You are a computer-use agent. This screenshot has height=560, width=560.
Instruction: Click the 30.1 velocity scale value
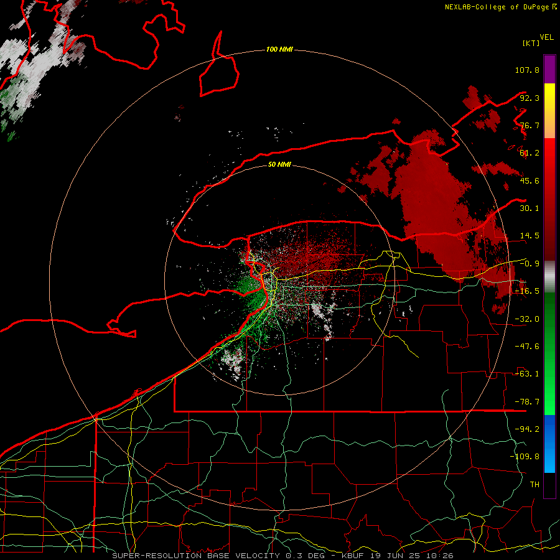(530, 208)
